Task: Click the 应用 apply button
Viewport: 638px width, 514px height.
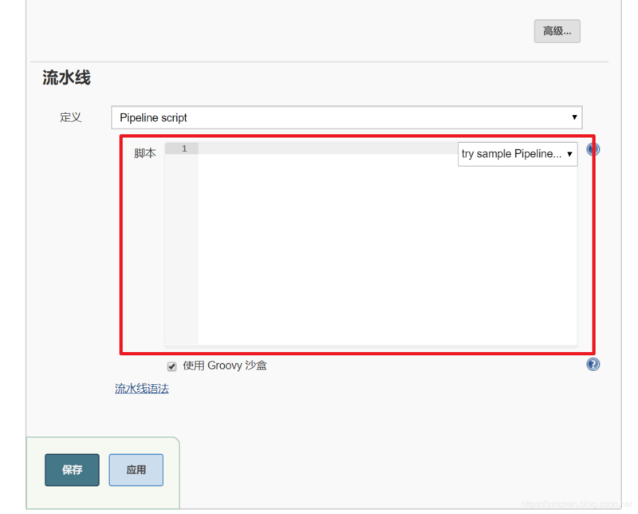Action: point(136,470)
